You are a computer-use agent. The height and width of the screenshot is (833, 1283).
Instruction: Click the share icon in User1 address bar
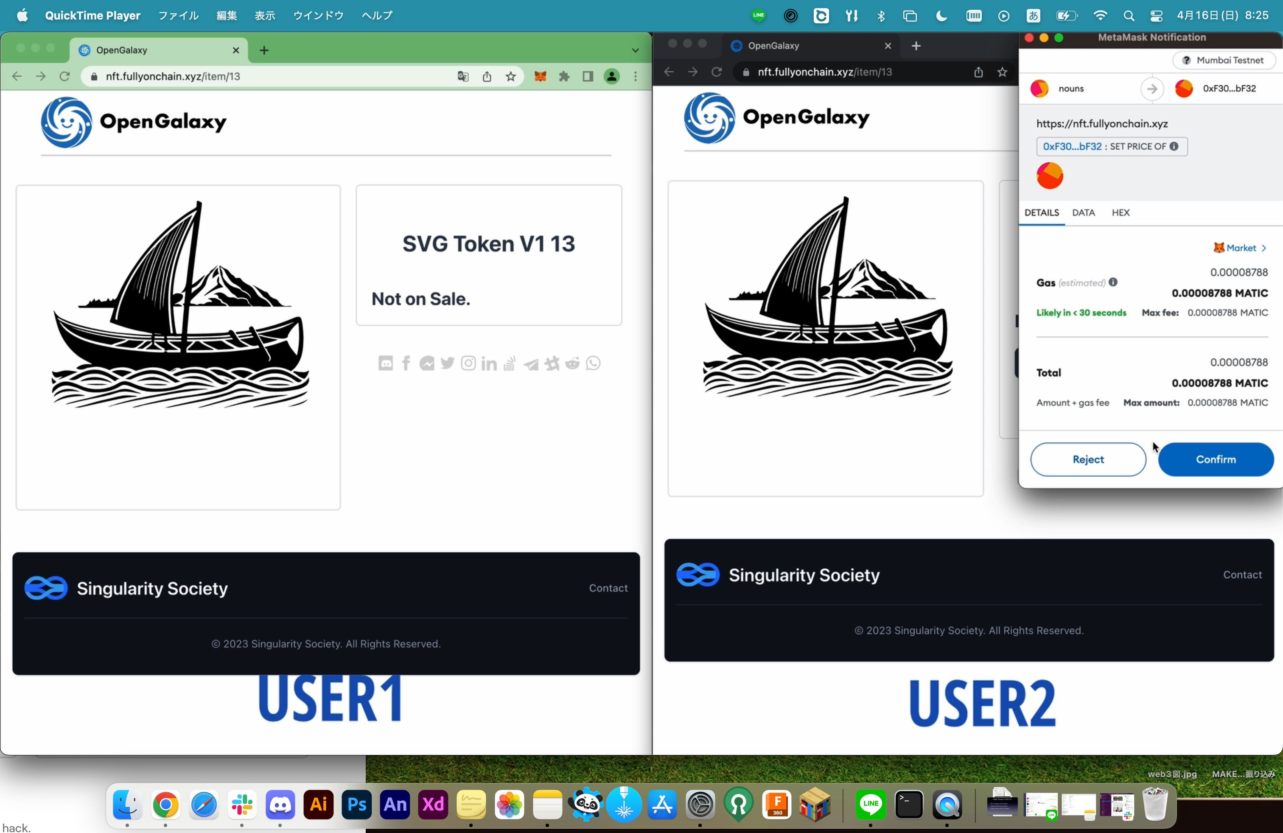click(x=487, y=76)
